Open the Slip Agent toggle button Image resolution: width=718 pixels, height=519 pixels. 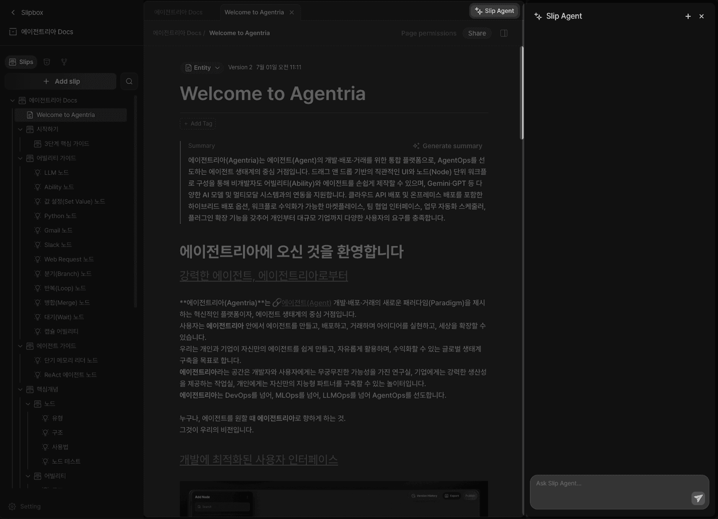point(494,11)
